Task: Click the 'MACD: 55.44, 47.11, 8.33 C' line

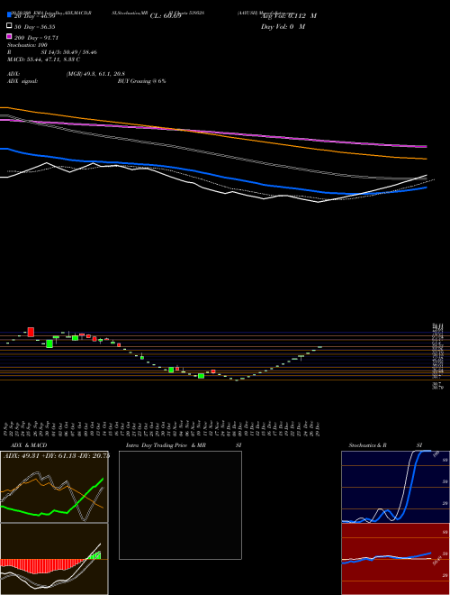Action: (43, 59)
